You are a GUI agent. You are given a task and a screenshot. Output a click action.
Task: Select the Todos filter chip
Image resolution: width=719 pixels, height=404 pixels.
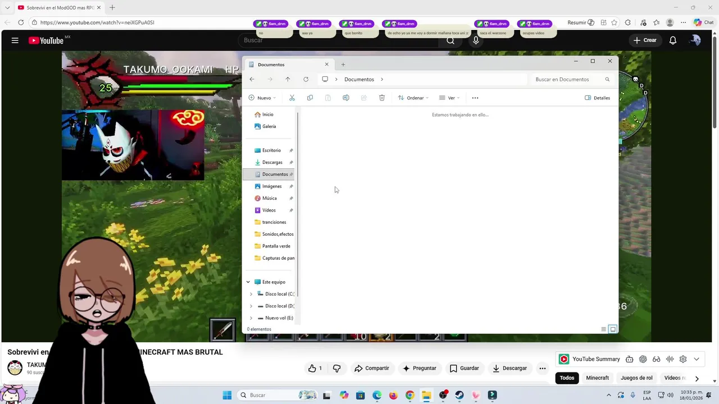tap(567, 378)
